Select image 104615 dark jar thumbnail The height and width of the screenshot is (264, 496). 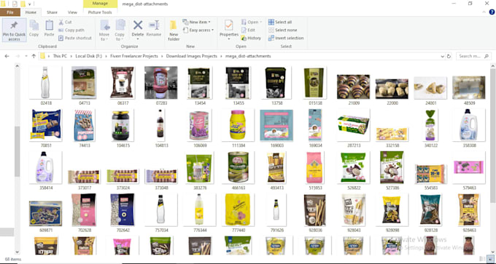[x=123, y=125]
